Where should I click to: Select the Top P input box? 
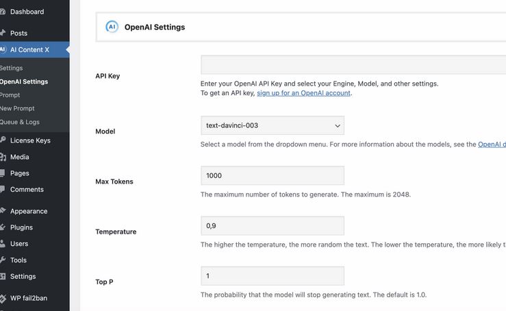[x=272, y=276]
